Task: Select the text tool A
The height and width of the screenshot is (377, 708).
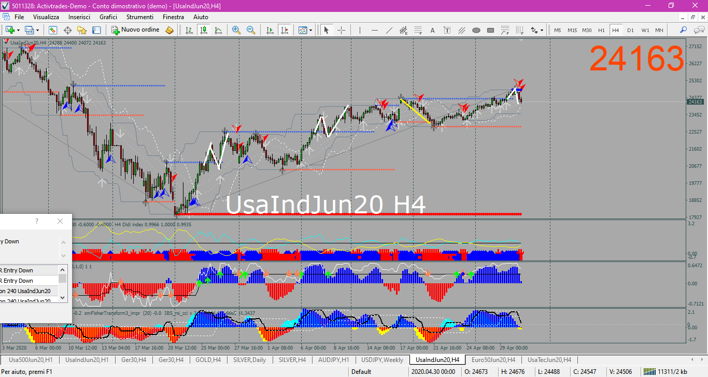Action: coord(432,30)
